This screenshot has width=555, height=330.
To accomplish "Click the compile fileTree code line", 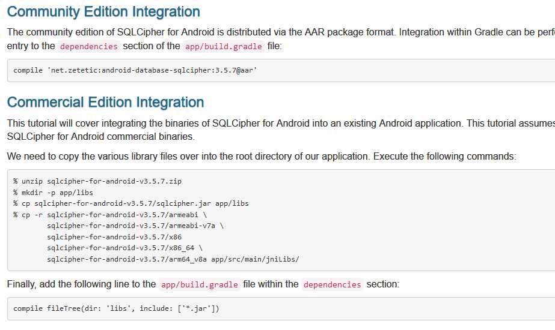I will [116, 308].
